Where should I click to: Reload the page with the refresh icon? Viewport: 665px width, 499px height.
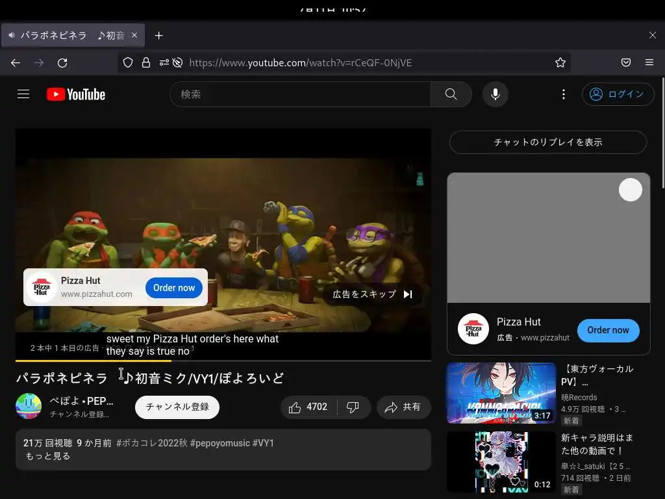[x=62, y=63]
